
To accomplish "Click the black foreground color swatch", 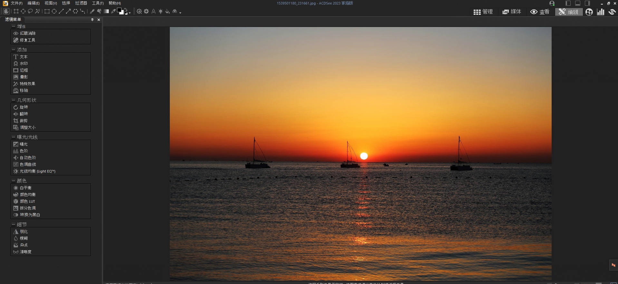I will [119, 11].
